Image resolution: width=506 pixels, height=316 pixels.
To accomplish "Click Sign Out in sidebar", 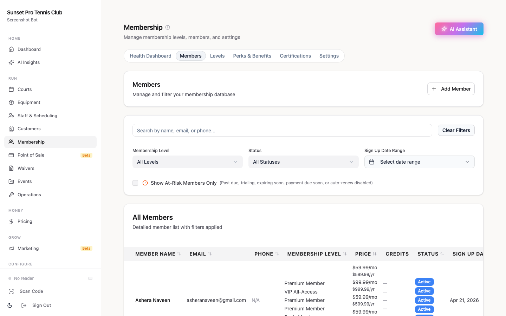I will [41, 305].
